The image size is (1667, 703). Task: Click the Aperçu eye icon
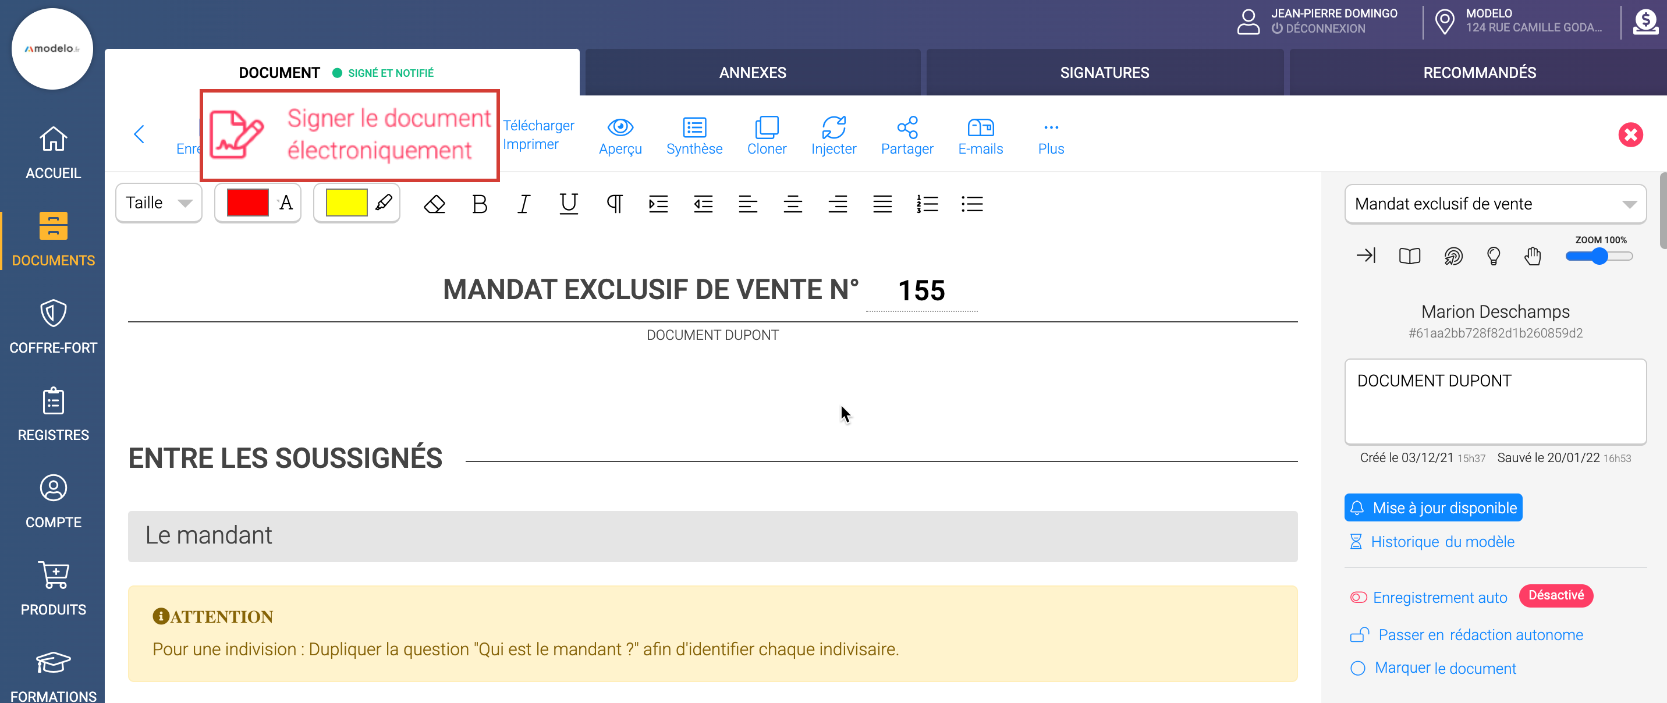[x=620, y=127]
